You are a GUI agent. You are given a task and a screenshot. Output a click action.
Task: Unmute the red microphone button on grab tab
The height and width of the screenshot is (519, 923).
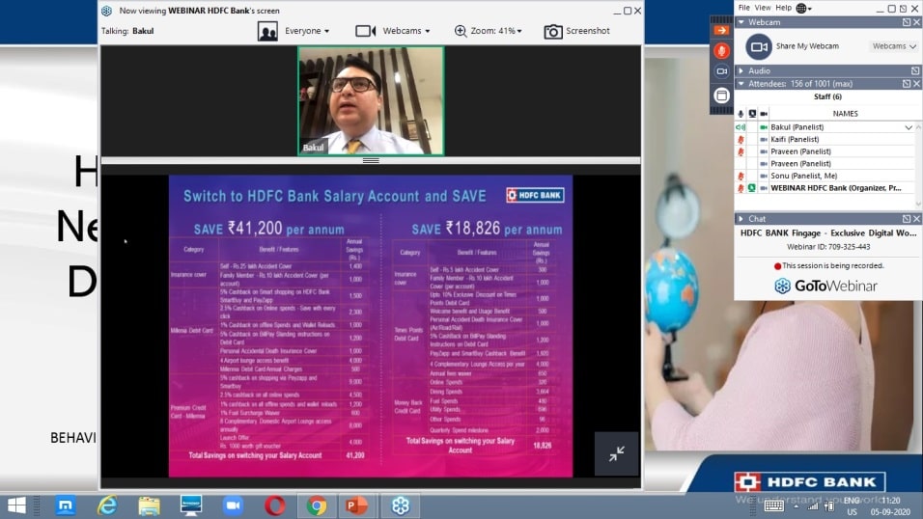721,50
